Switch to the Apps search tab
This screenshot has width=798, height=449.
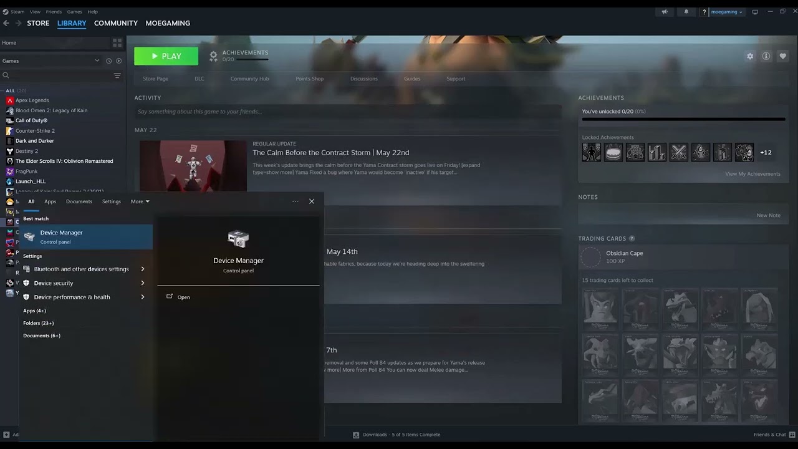pyautogui.click(x=50, y=201)
